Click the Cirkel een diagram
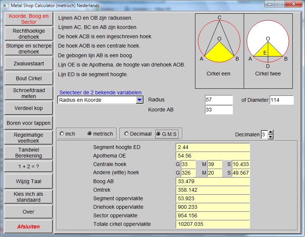Screen dimensions: 305x237 (219, 41)
